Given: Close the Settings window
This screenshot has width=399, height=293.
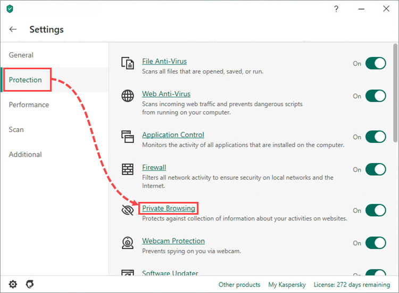Looking at the screenshot, I should click(386, 9).
